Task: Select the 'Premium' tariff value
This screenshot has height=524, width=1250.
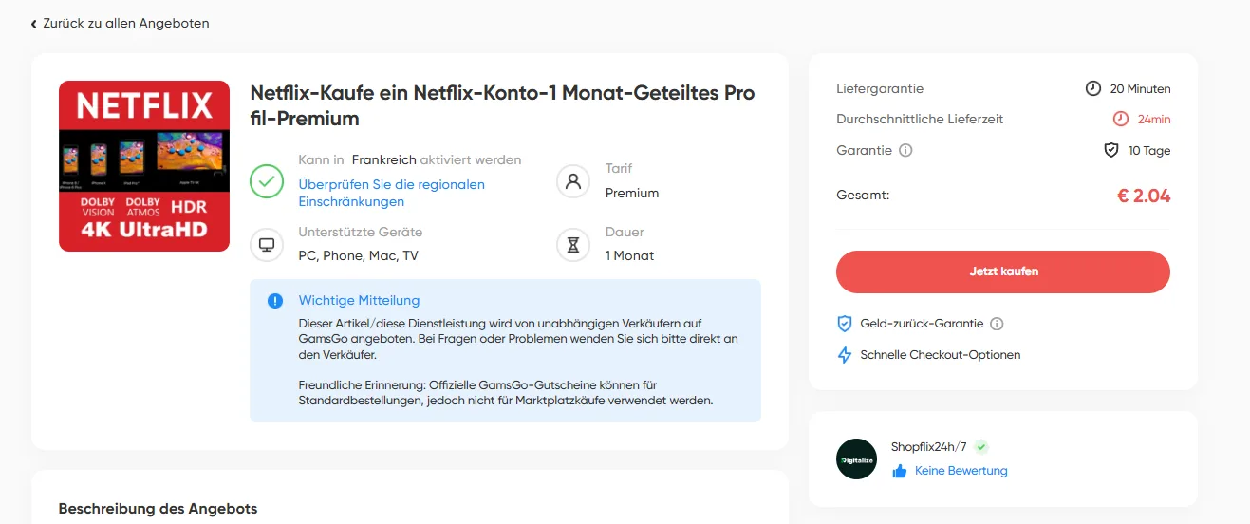Action: (632, 193)
